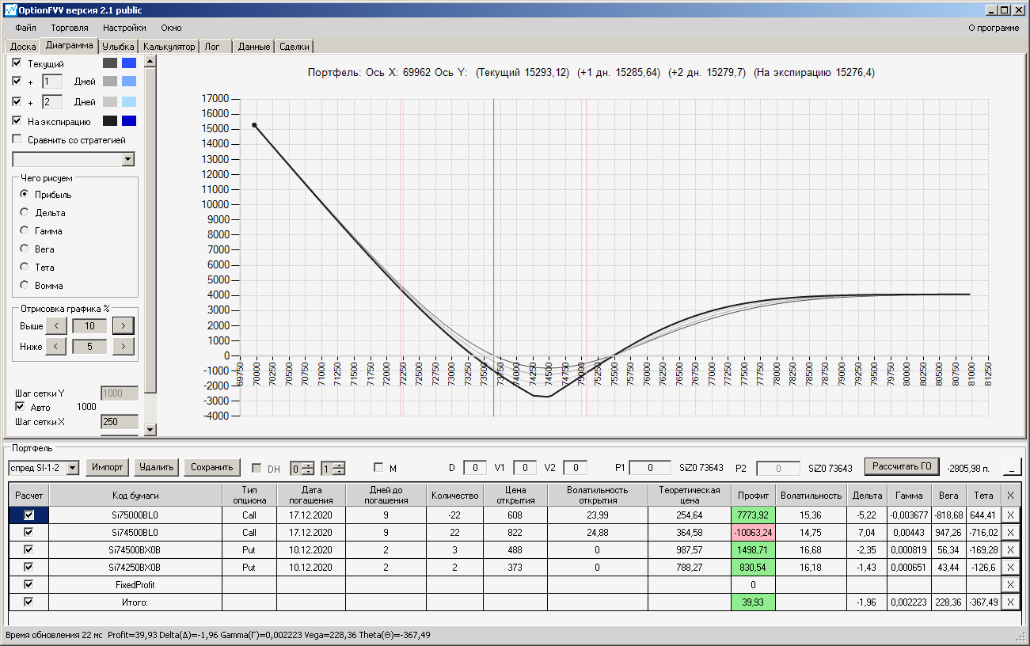Screen dimensions: 1030x646
Task: Click the days field showing 1
Action: tap(51, 82)
